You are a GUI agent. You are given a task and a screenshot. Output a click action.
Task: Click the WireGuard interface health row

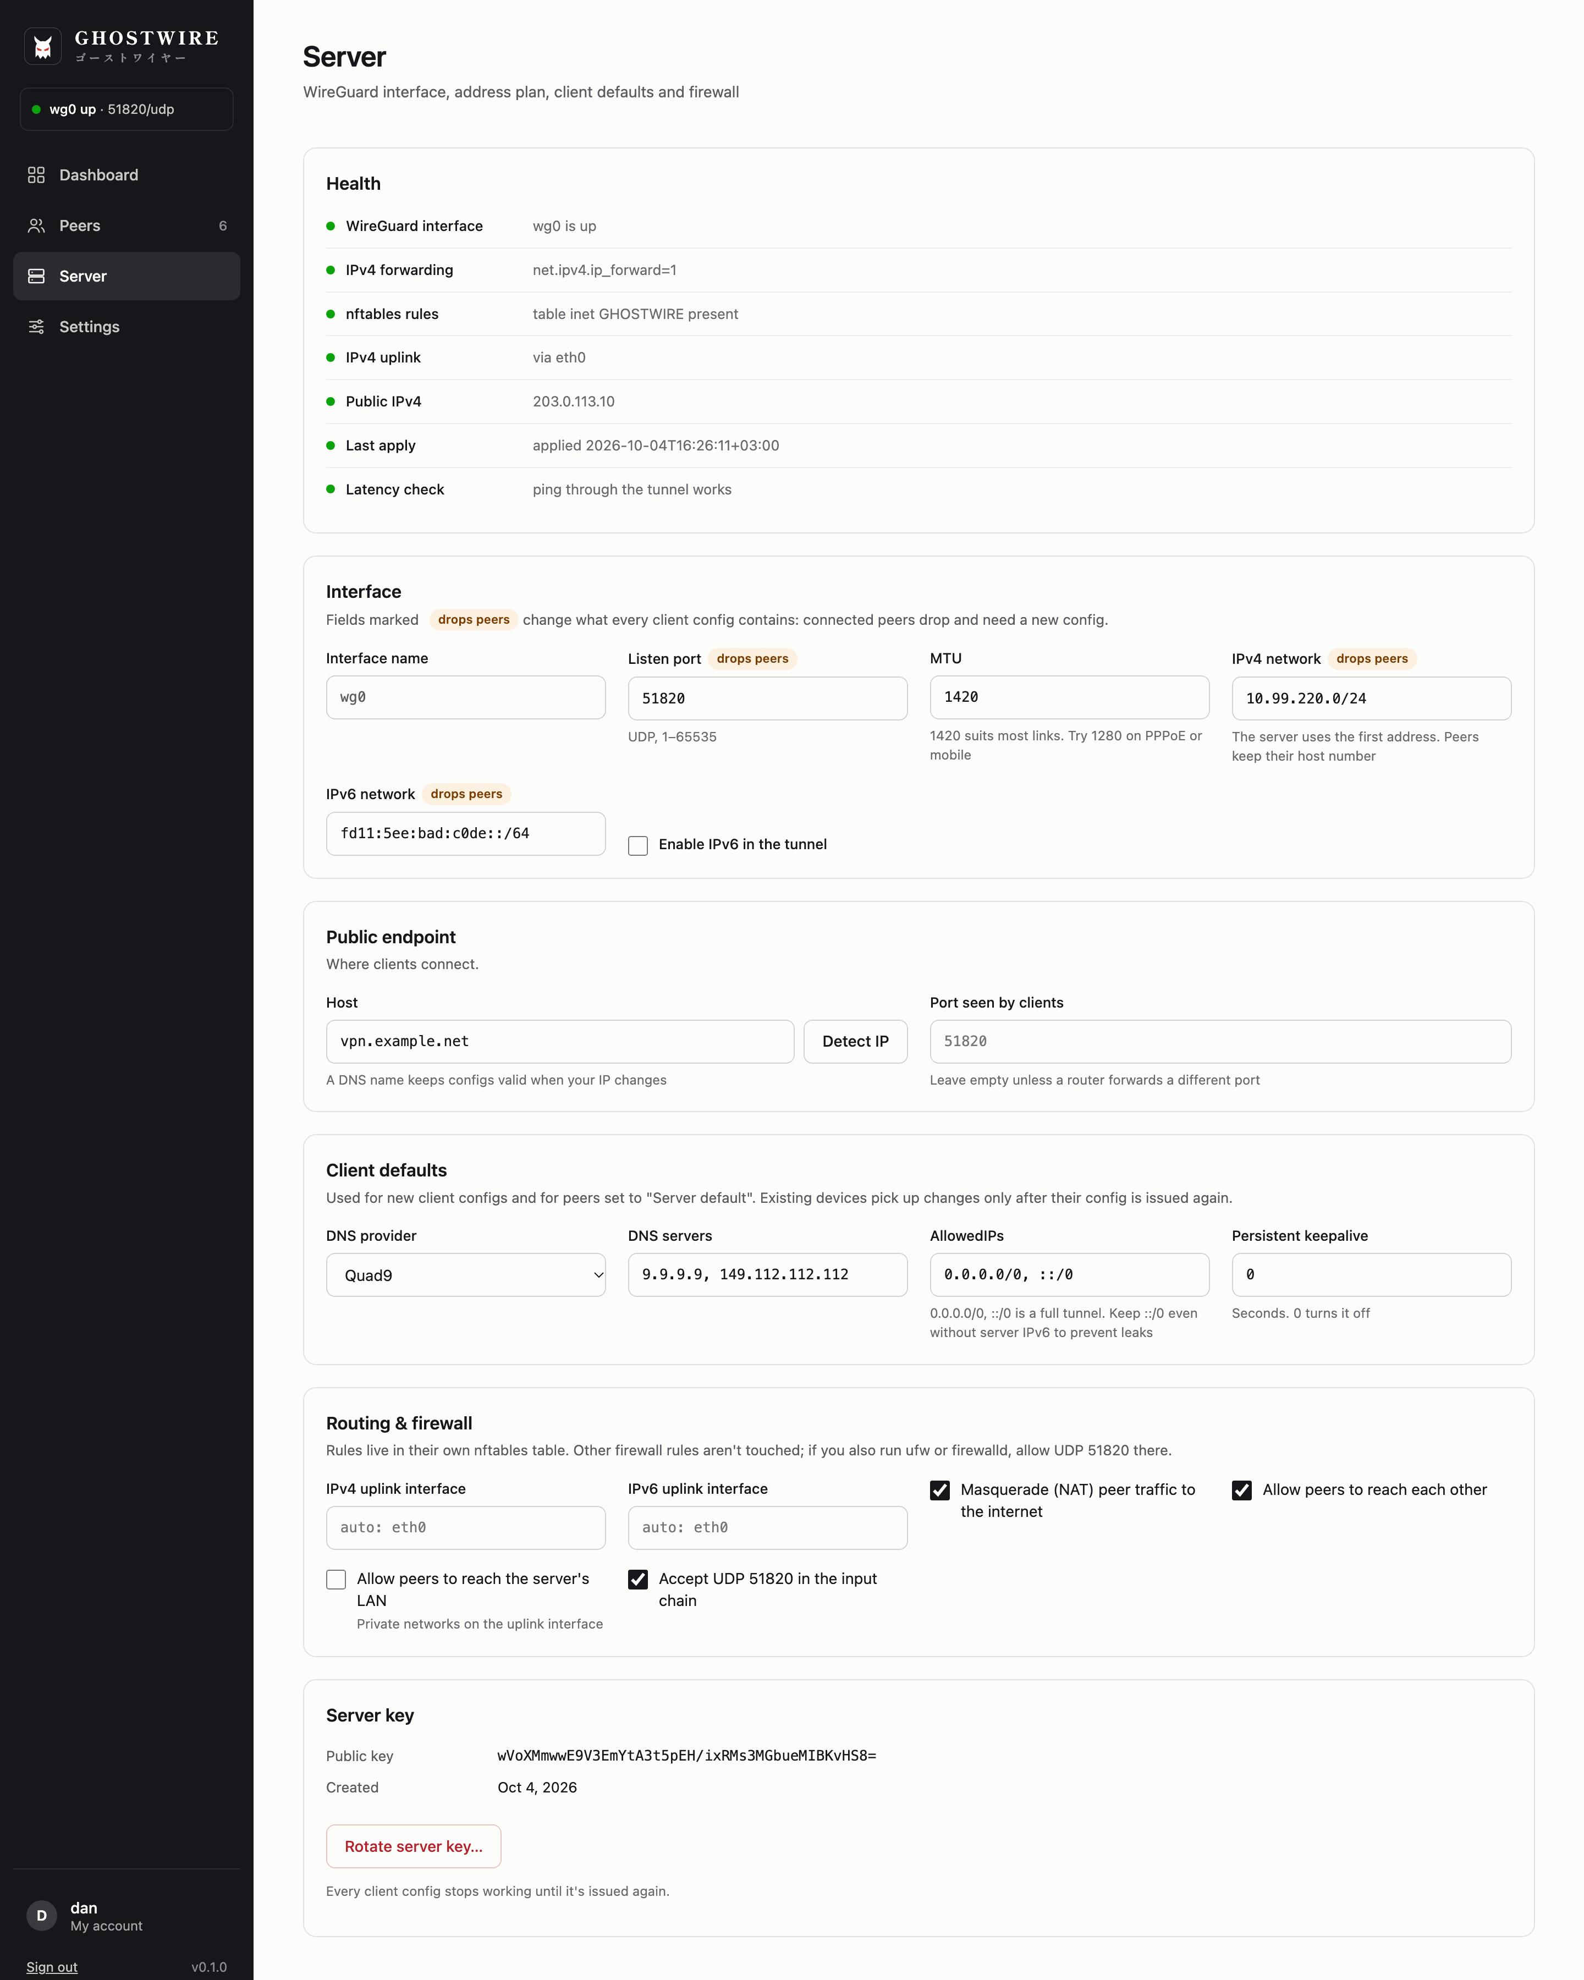(x=919, y=226)
